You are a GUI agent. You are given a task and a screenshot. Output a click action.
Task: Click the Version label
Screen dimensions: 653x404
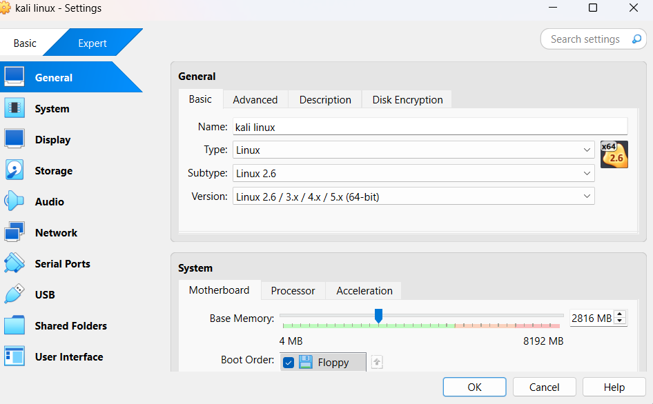click(x=209, y=196)
